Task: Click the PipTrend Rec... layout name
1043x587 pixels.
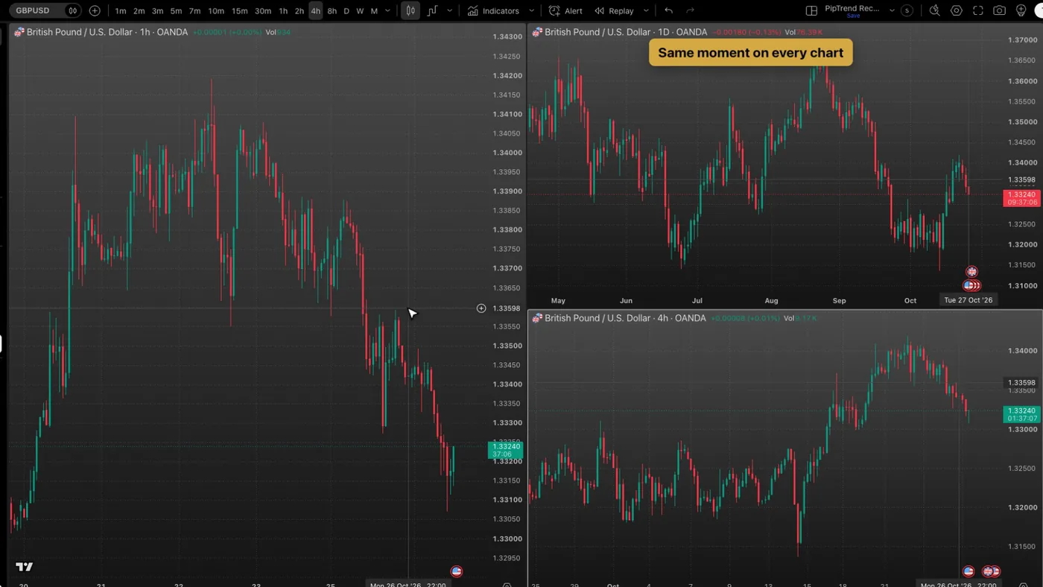Action: [852, 10]
